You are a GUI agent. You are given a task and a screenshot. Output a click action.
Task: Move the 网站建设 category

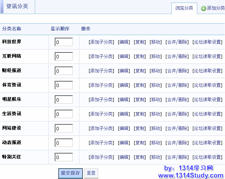(x=156, y=128)
